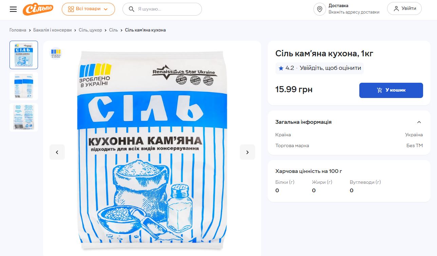
Task: Add product with У кошик button
Action: pos(391,90)
